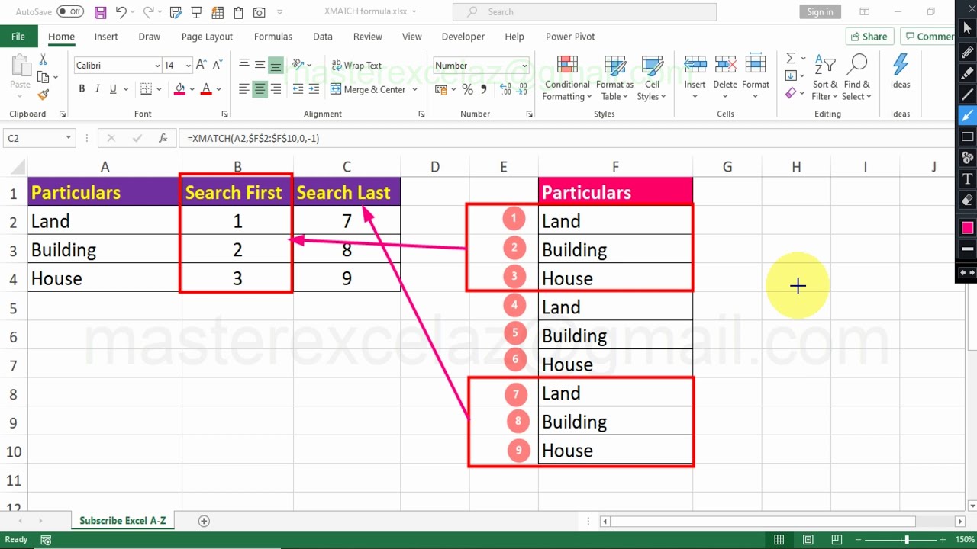The image size is (977, 549).
Task: Toggle Underline formatting
Action: pyautogui.click(x=113, y=89)
